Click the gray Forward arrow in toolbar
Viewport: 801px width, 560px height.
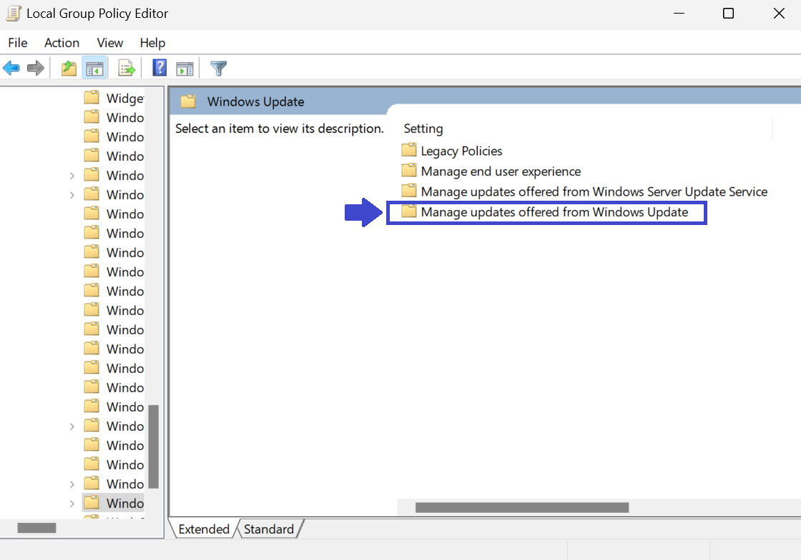click(35, 69)
